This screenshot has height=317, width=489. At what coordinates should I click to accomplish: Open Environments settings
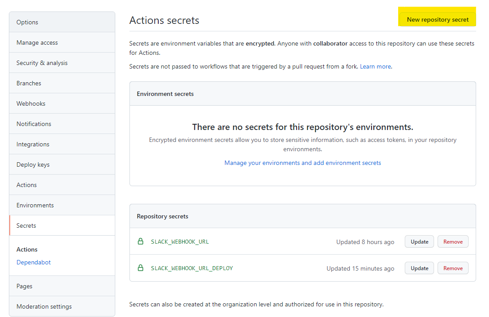pyautogui.click(x=62, y=205)
